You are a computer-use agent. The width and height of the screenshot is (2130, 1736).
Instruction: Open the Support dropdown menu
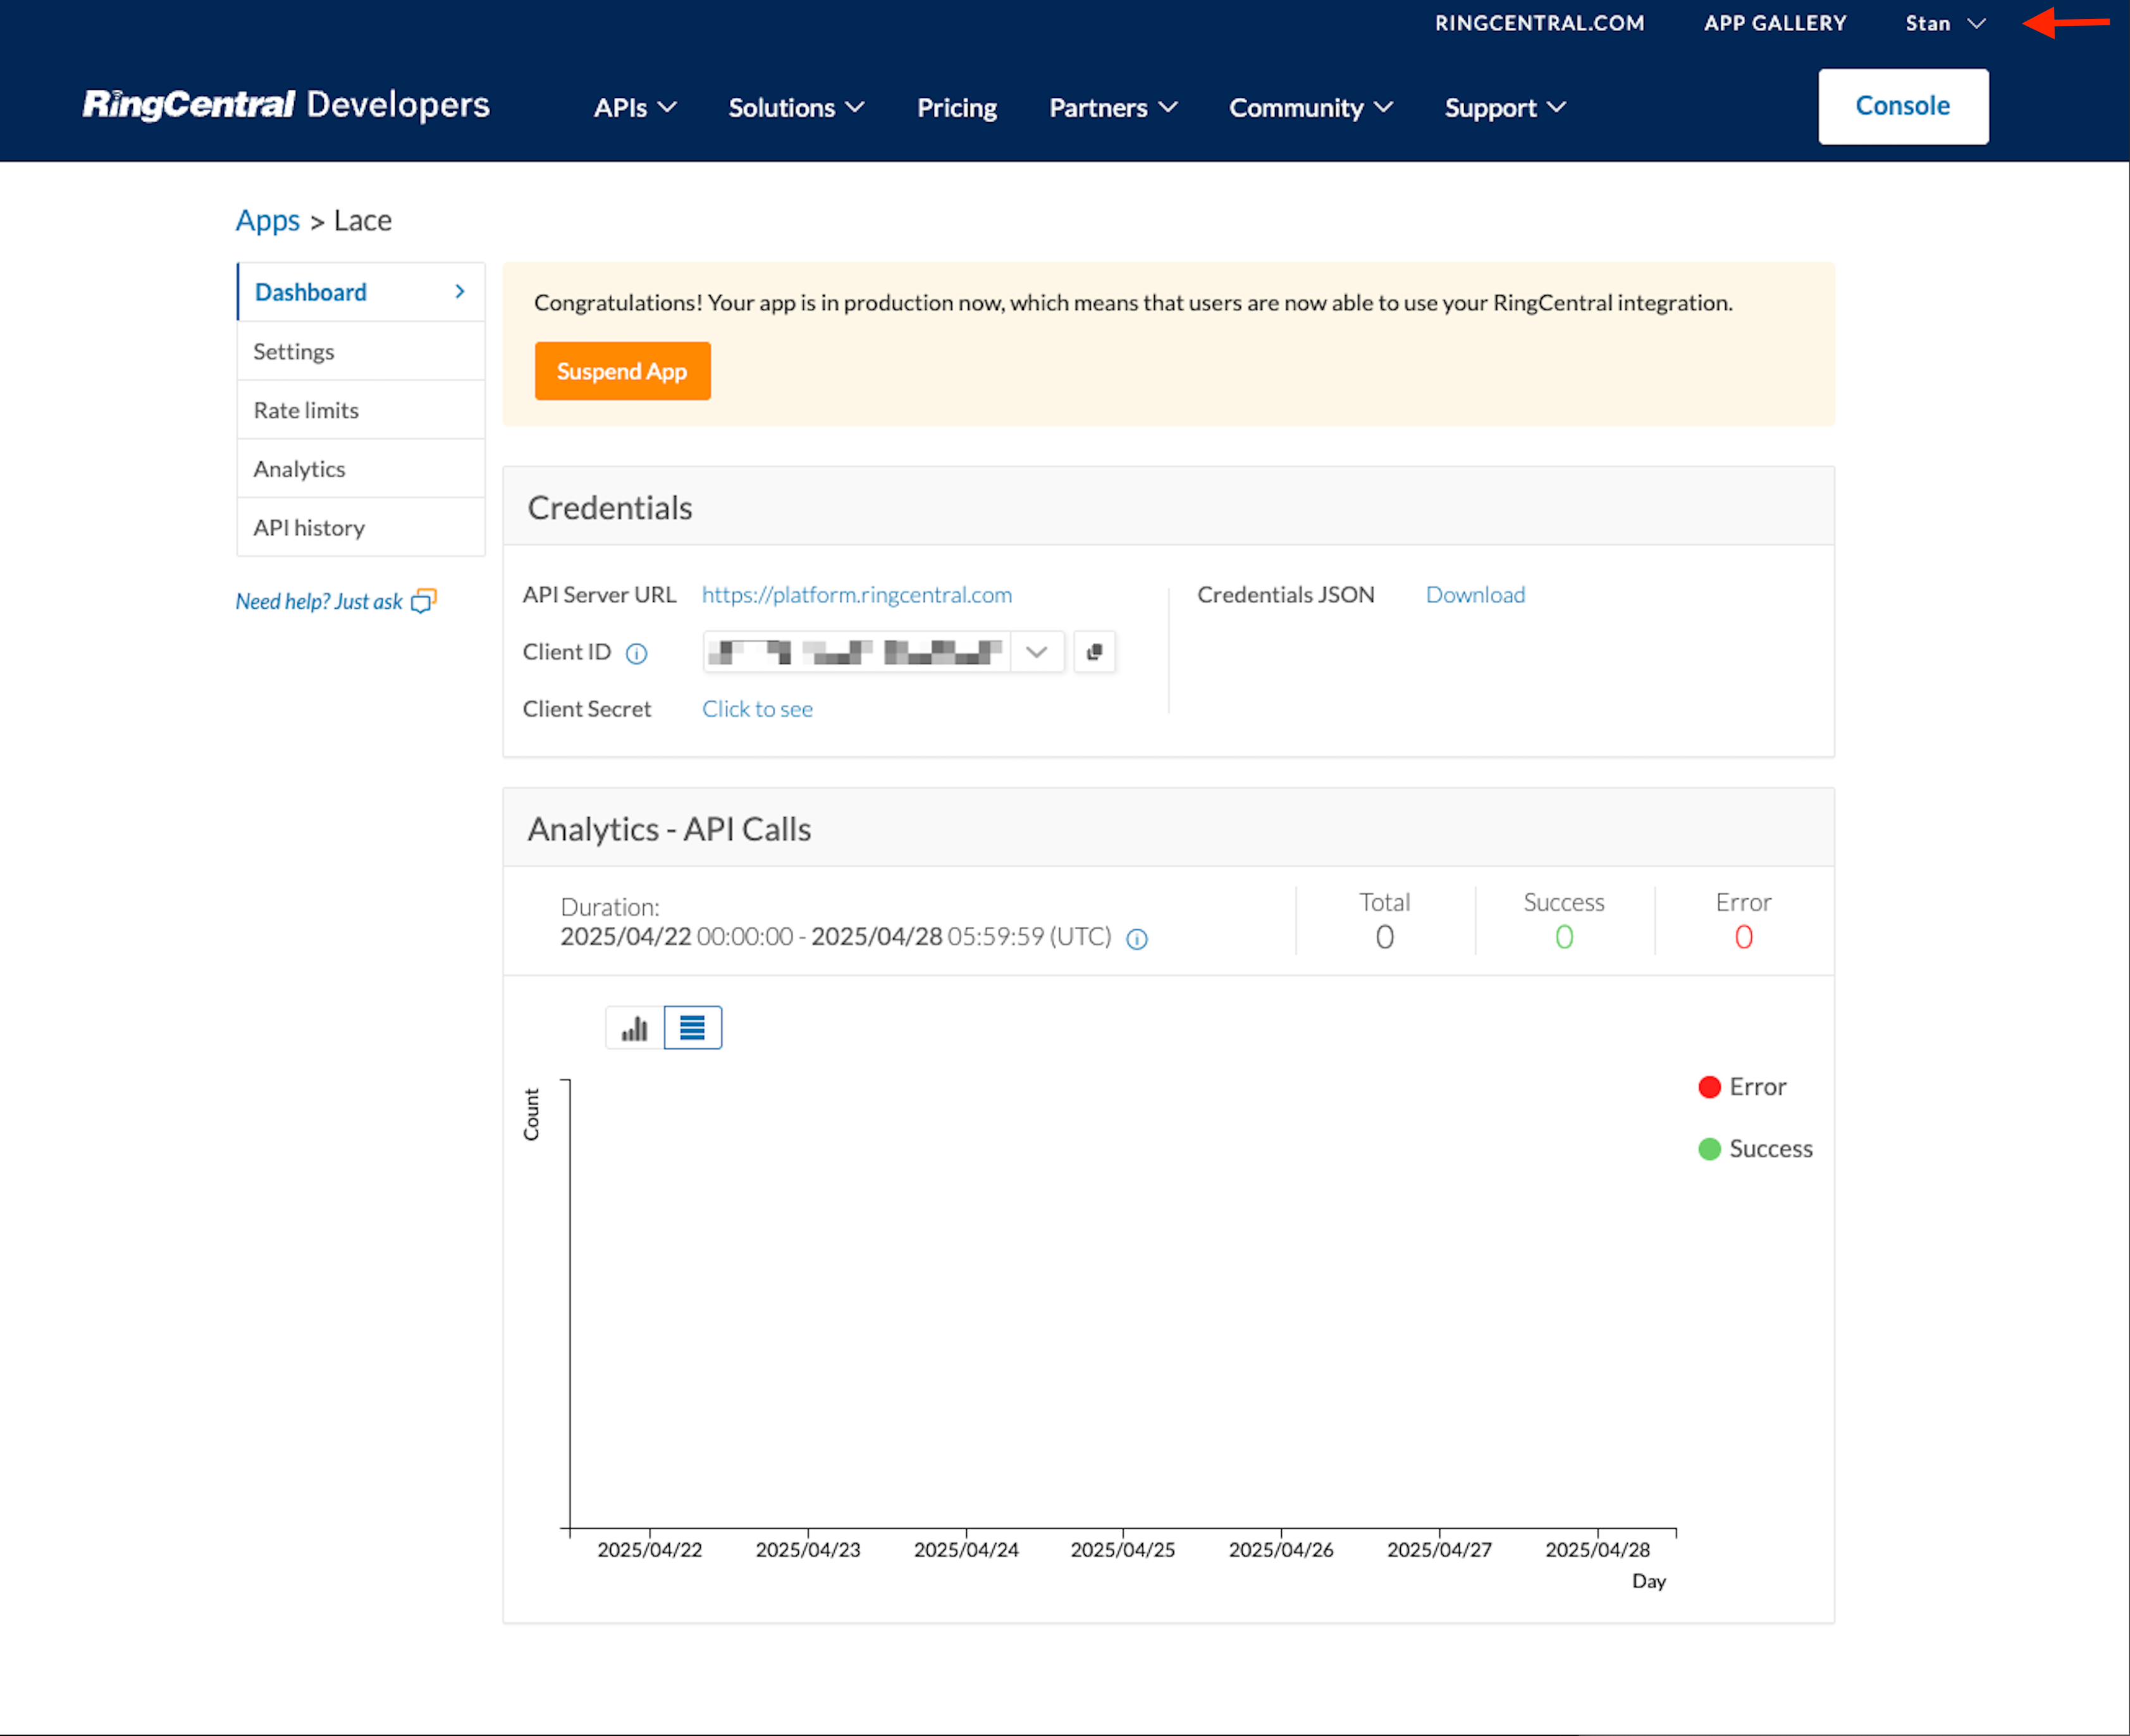pyautogui.click(x=1506, y=107)
